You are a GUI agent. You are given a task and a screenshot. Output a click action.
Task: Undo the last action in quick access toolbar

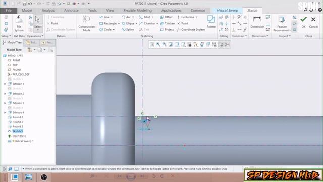30,4
